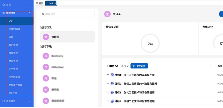This screenshot has height=108, width=223.
Task: Click the avatar icon labeled 谢
Action: (x=46, y=89)
